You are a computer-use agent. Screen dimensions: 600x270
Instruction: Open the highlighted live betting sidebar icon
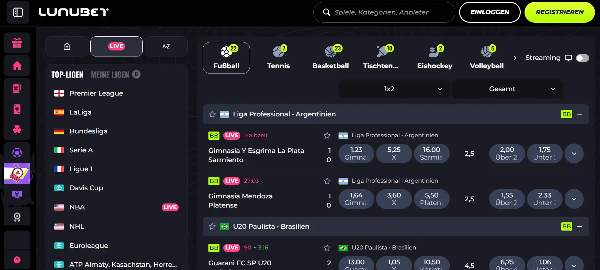click(x=17, y=173)
